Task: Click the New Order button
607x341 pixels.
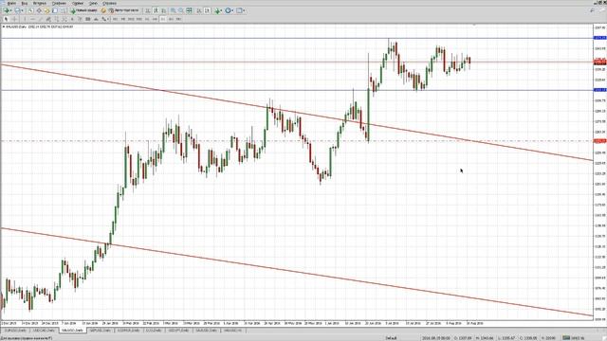Action: (x=83, y=10)
